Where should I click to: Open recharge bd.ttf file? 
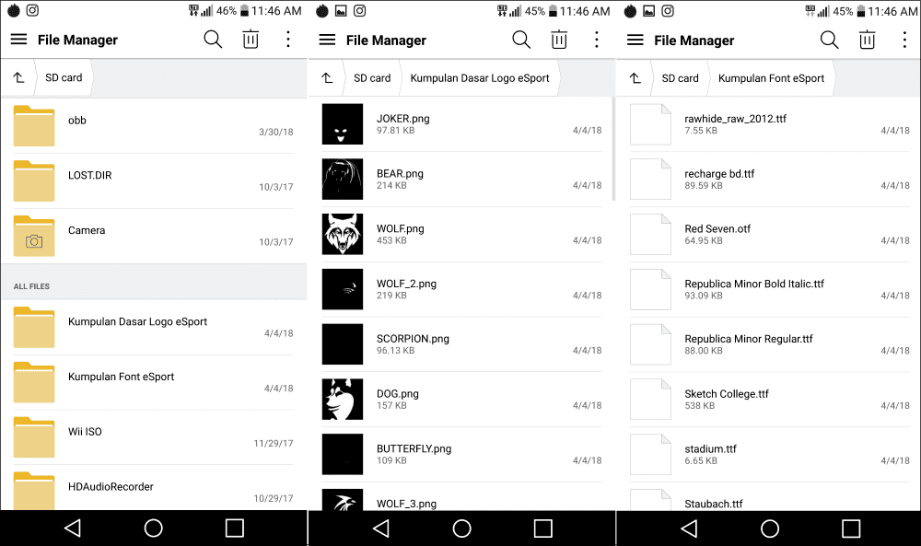[769, 179]
